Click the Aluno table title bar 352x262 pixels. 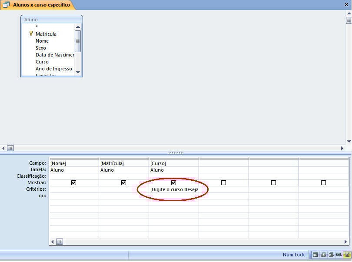[52, 19]
